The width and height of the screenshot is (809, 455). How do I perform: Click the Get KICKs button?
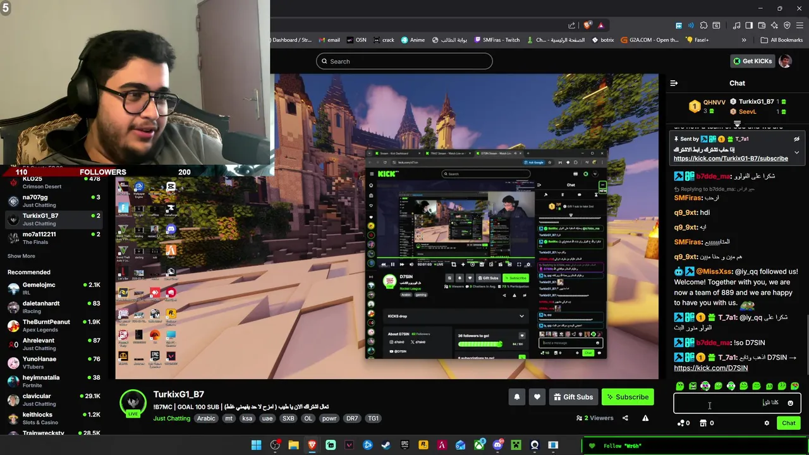point(752,61)
